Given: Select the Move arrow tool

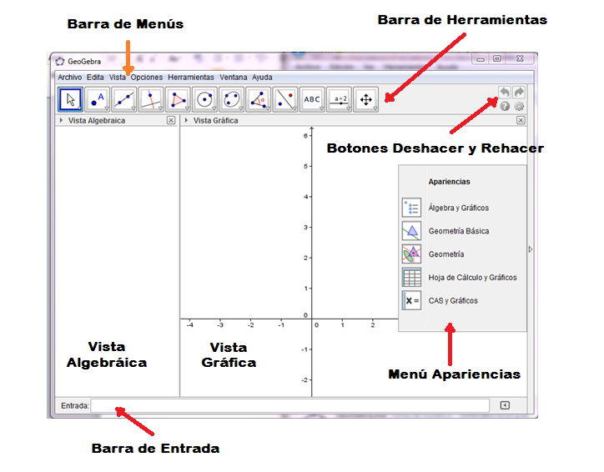Looking at the screenshot, I should [70, 99].
